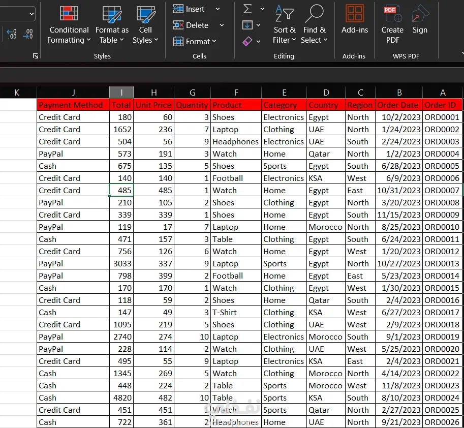Click the Increase Decimal button
464x428 pixels.
[11, 34]
